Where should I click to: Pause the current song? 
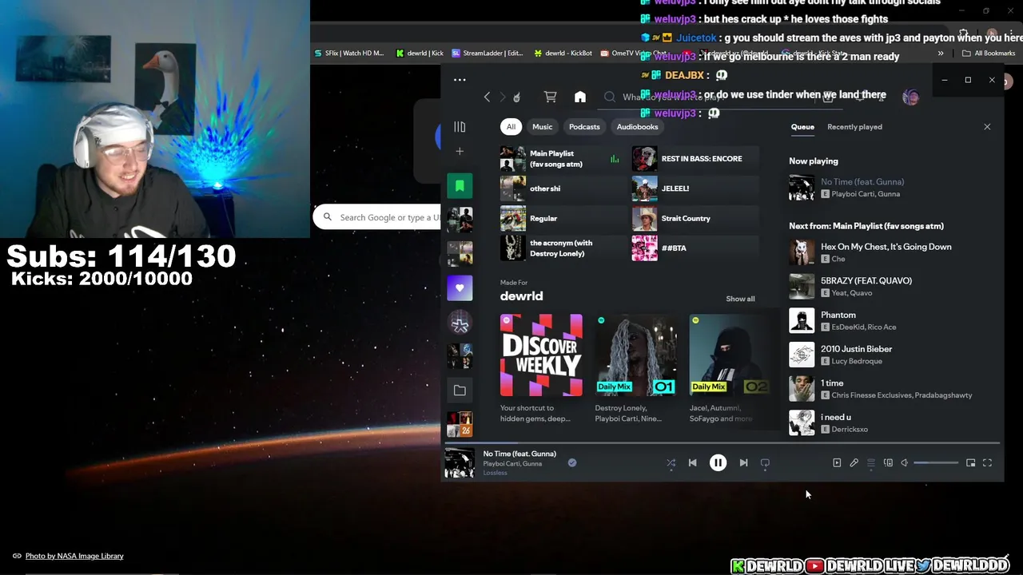coord(718,462)
